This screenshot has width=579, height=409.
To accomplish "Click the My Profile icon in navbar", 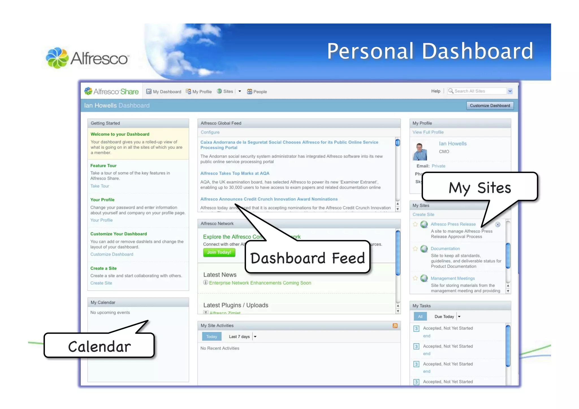I will point(188,91).
